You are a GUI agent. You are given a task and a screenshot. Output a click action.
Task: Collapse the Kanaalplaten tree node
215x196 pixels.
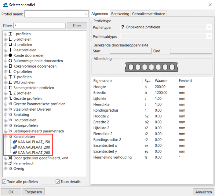[5, 136]
